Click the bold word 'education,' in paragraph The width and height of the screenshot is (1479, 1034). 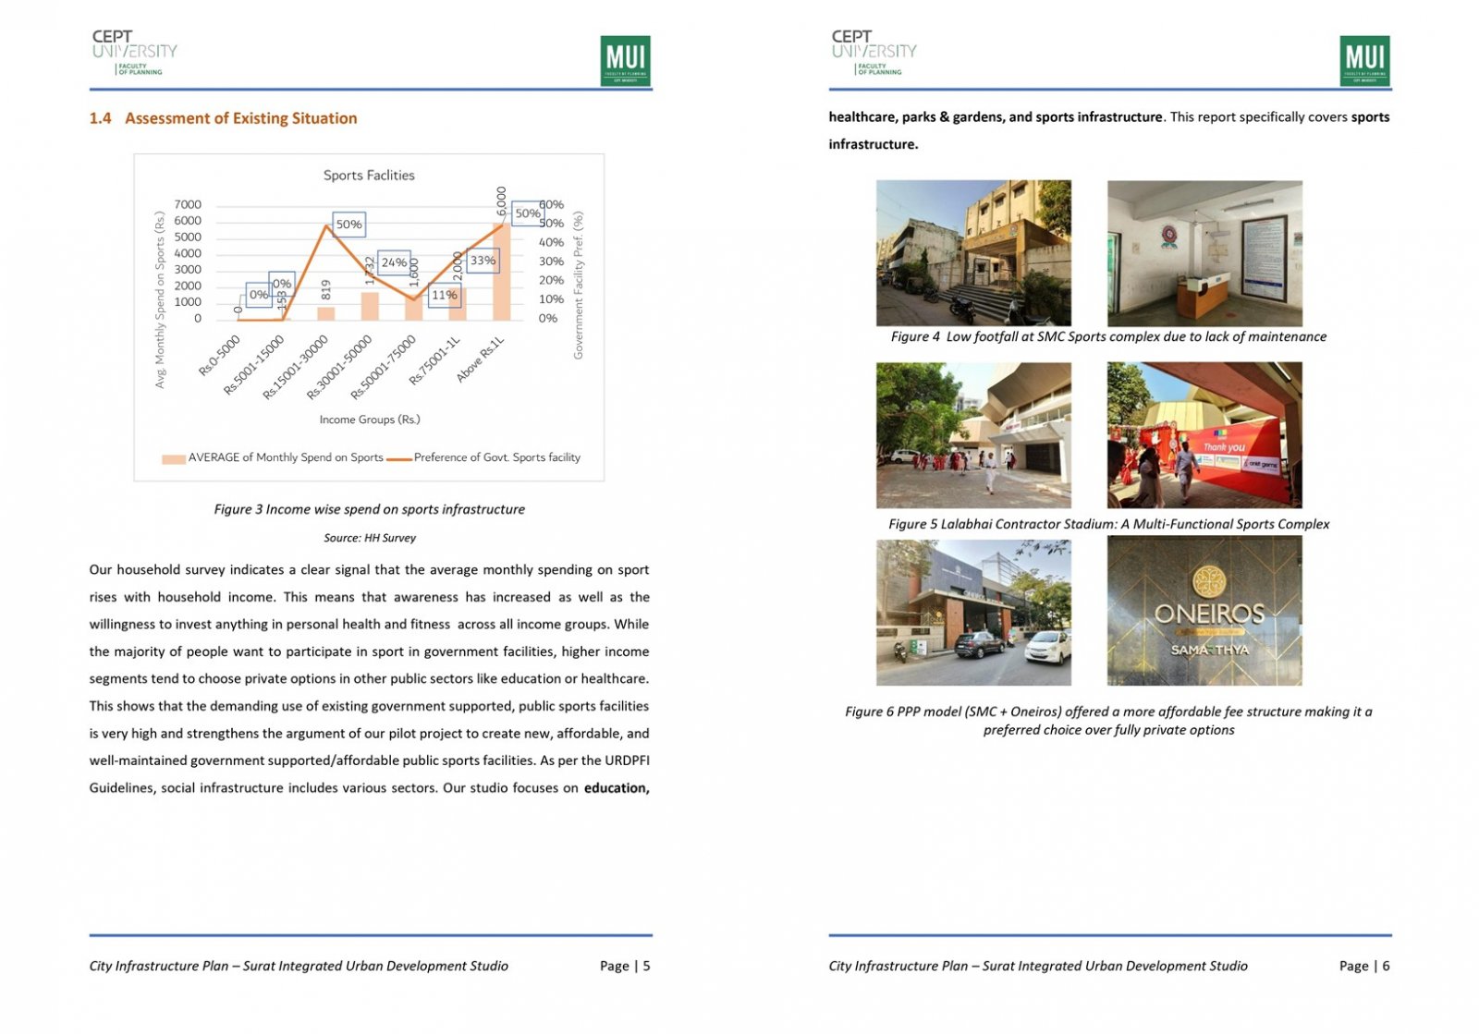(x=617, y=788)
